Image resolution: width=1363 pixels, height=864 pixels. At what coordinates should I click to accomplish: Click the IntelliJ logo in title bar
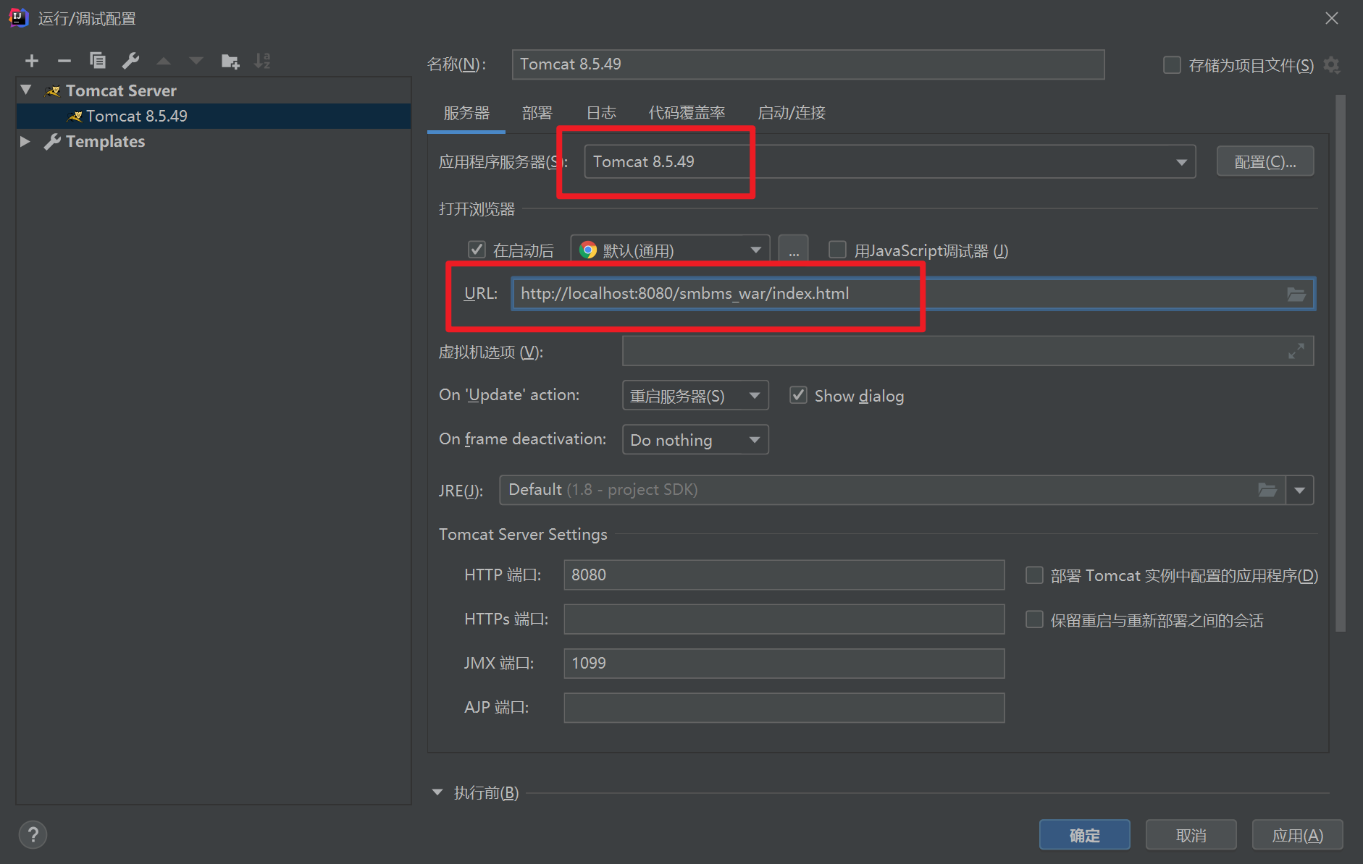[x=18, y=17]
